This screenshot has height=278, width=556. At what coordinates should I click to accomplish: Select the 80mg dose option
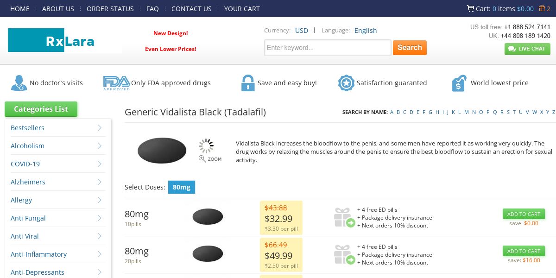[182, 187]
